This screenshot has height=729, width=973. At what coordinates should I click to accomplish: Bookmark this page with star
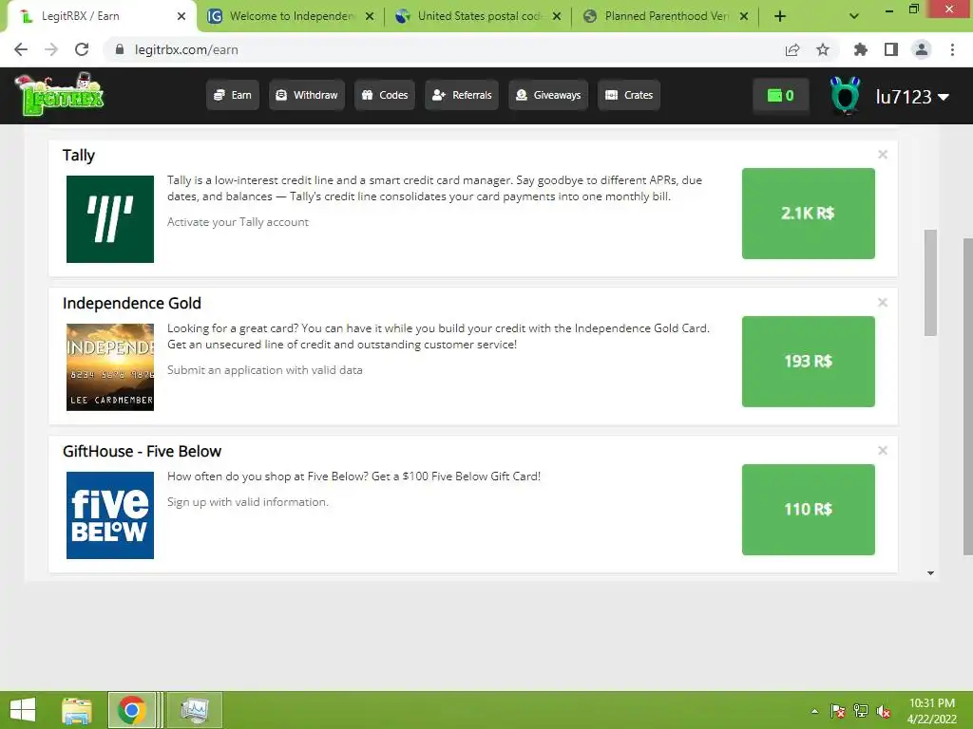[x=823, y=49]
